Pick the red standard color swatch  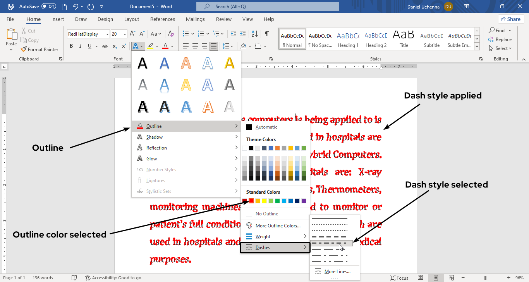251,201
